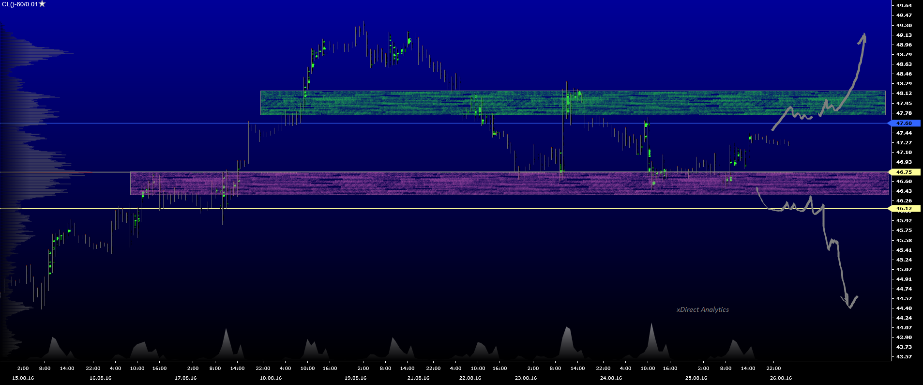Click the star icon beside the CL symbol
Screen dimensions: 923x385
tap(42, 4)
